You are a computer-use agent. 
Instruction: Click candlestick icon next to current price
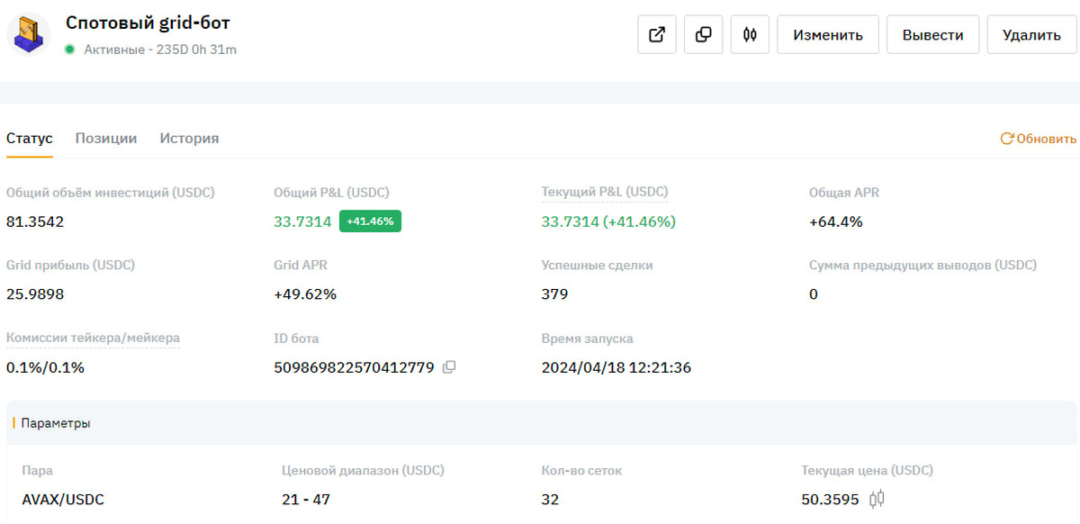tap(877, 499)
